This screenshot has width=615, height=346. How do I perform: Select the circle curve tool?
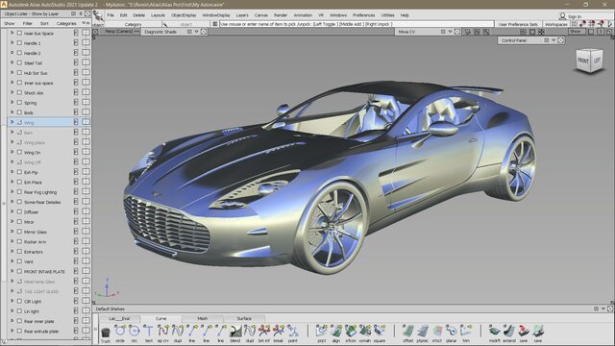coord(119,332)
